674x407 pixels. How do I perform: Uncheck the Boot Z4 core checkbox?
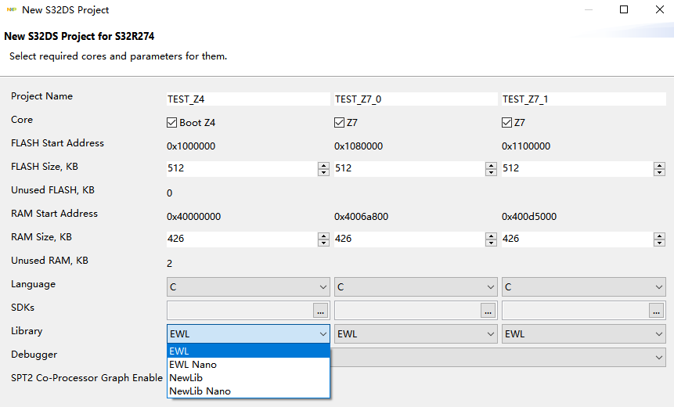[x=172, y=122]
